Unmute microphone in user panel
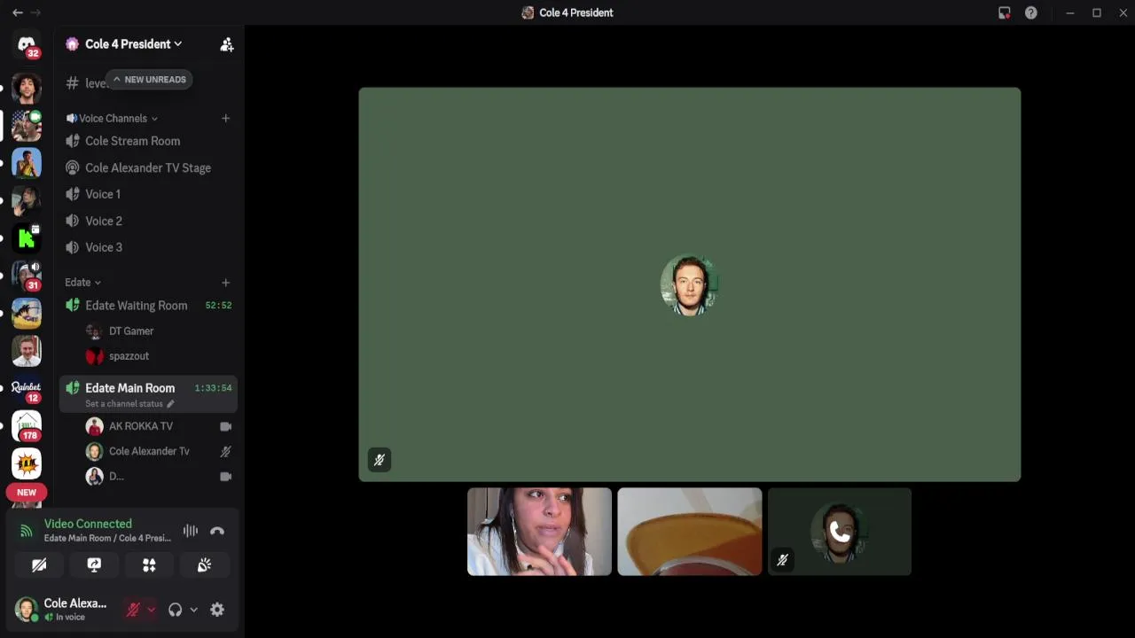Image resolution: width=1135 pixels, height=638 pixels. 133,610
